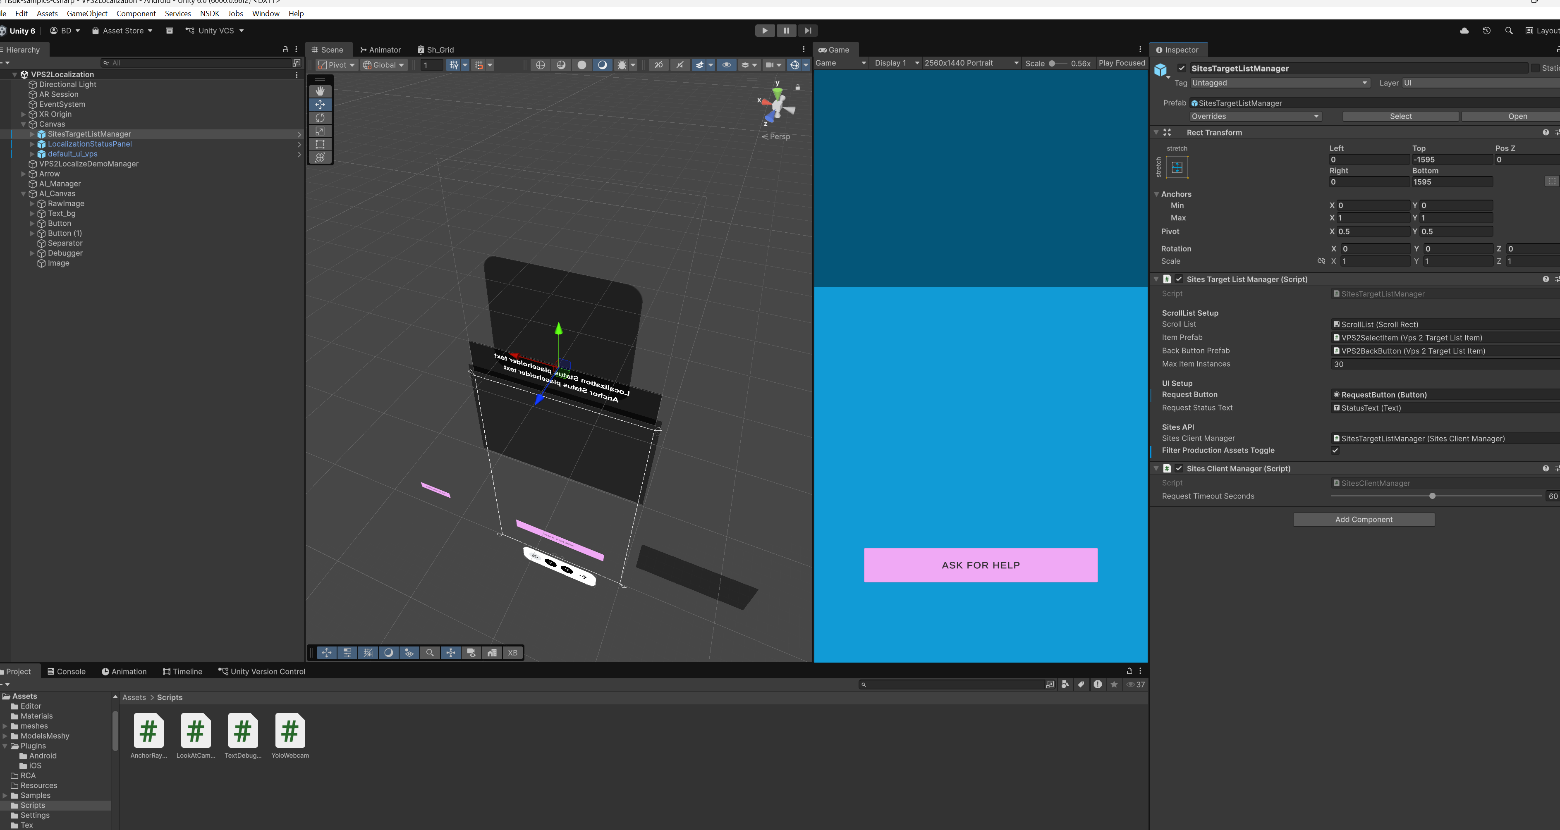Select wireframe draw mode globe icon
1560x830 pixels.
[540, 65]
